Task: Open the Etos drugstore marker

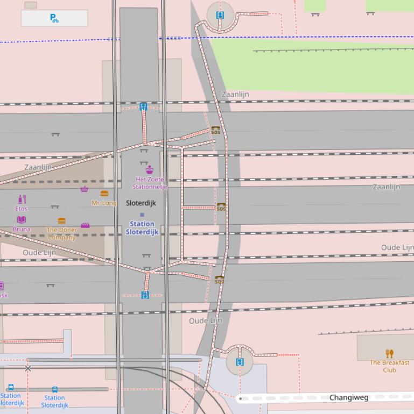Action: [x=22, y=199]
